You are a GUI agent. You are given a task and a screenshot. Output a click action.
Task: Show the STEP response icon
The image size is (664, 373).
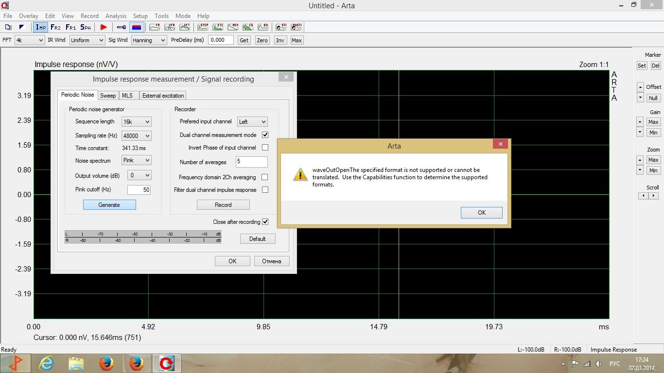click(x=203, y=27)
